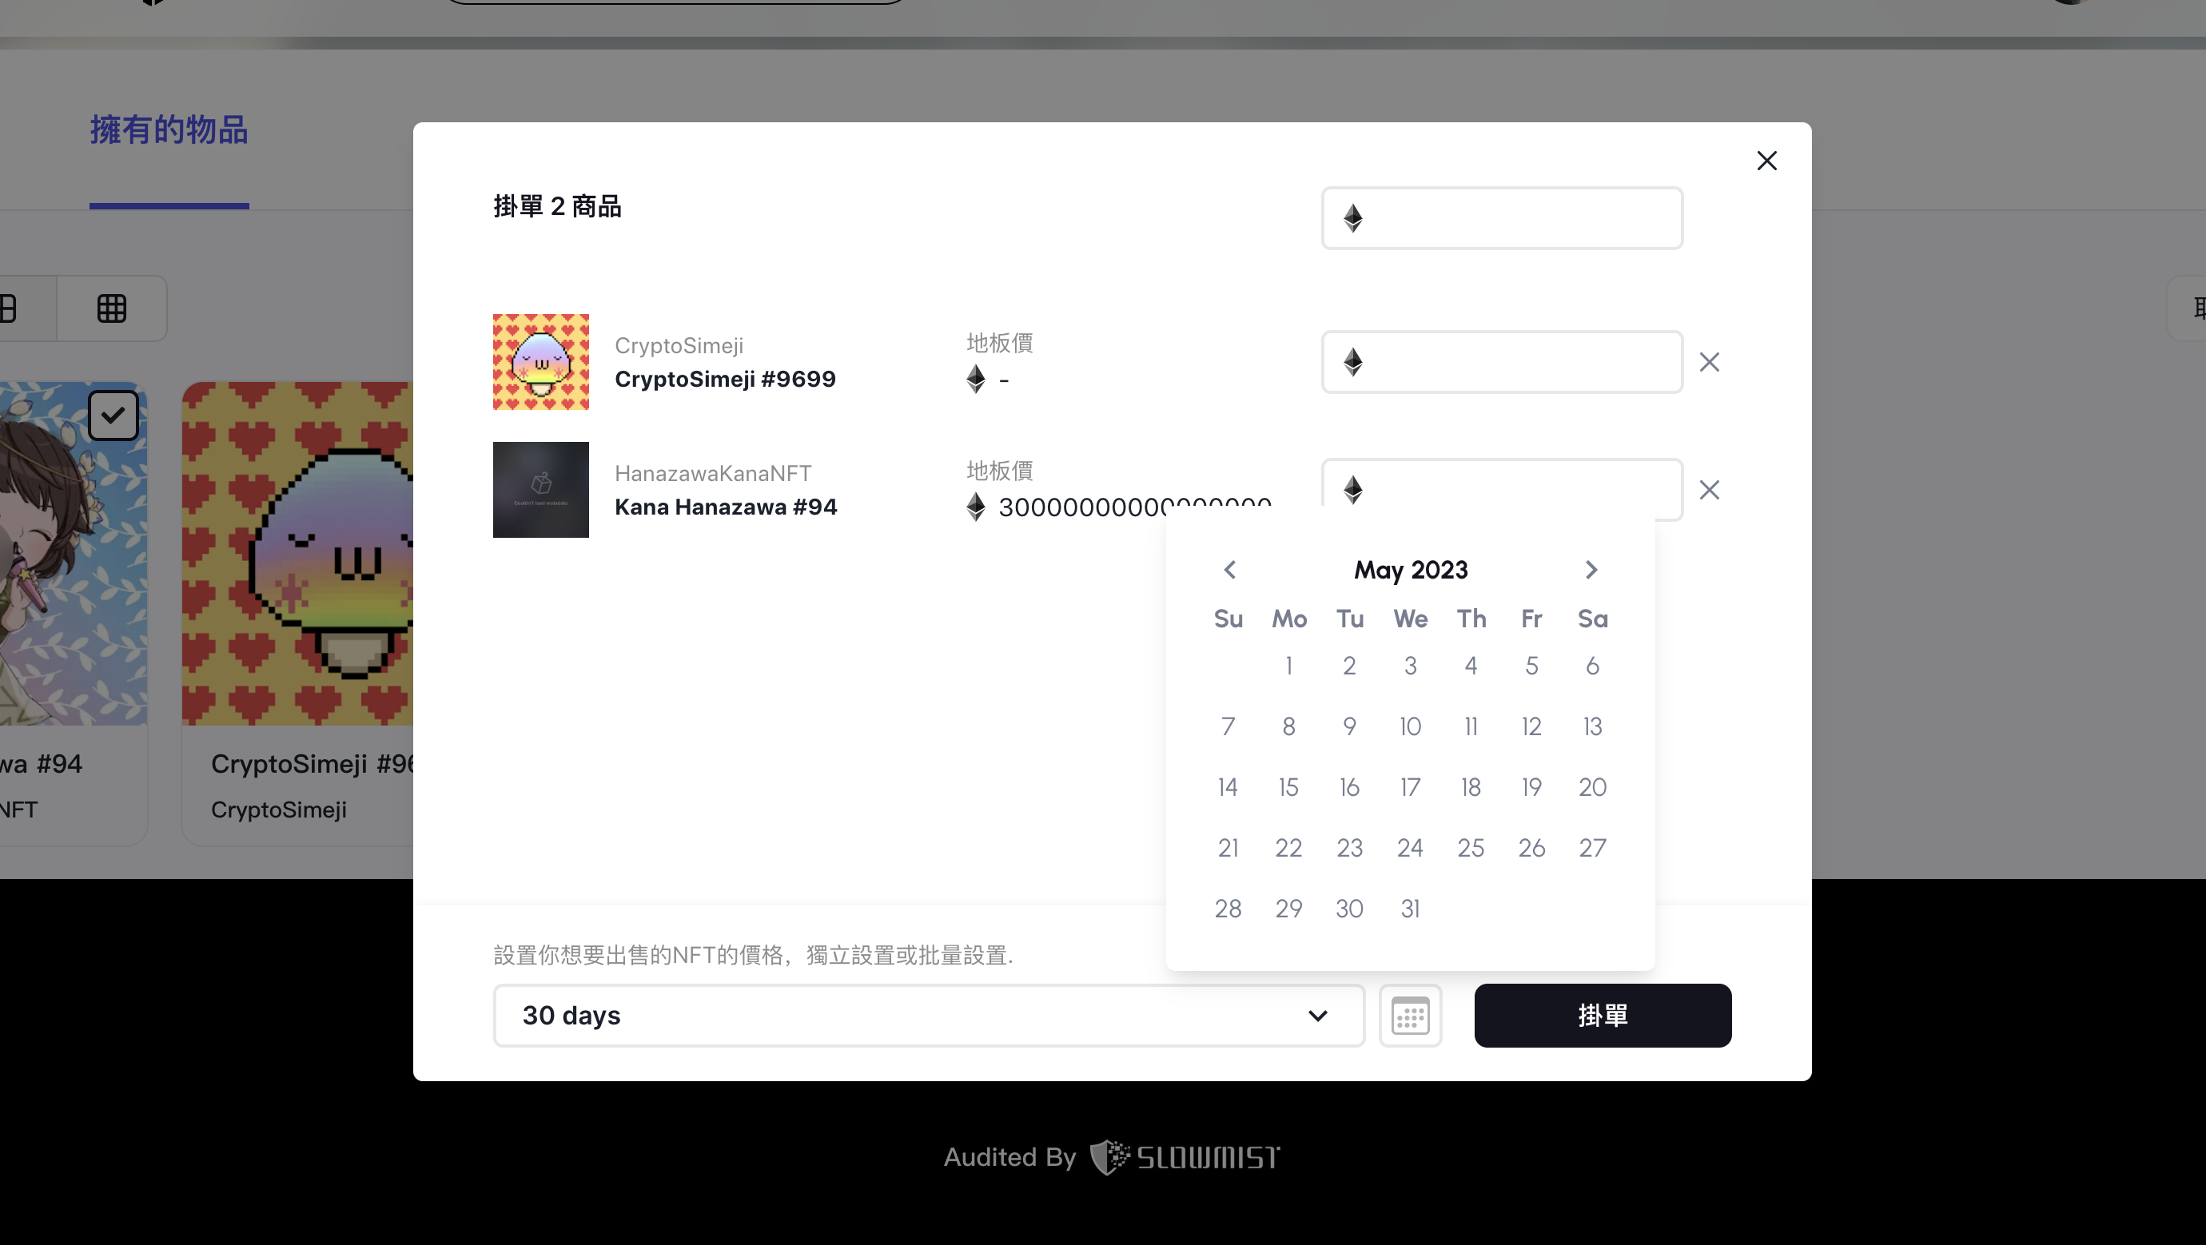Go to next month in calendar

pyautogui.click(x=1591, y=570)
